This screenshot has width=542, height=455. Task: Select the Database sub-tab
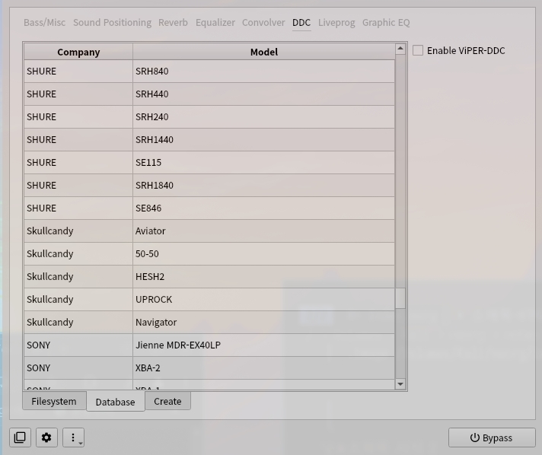pyautogui.click(x=116, y=402)
